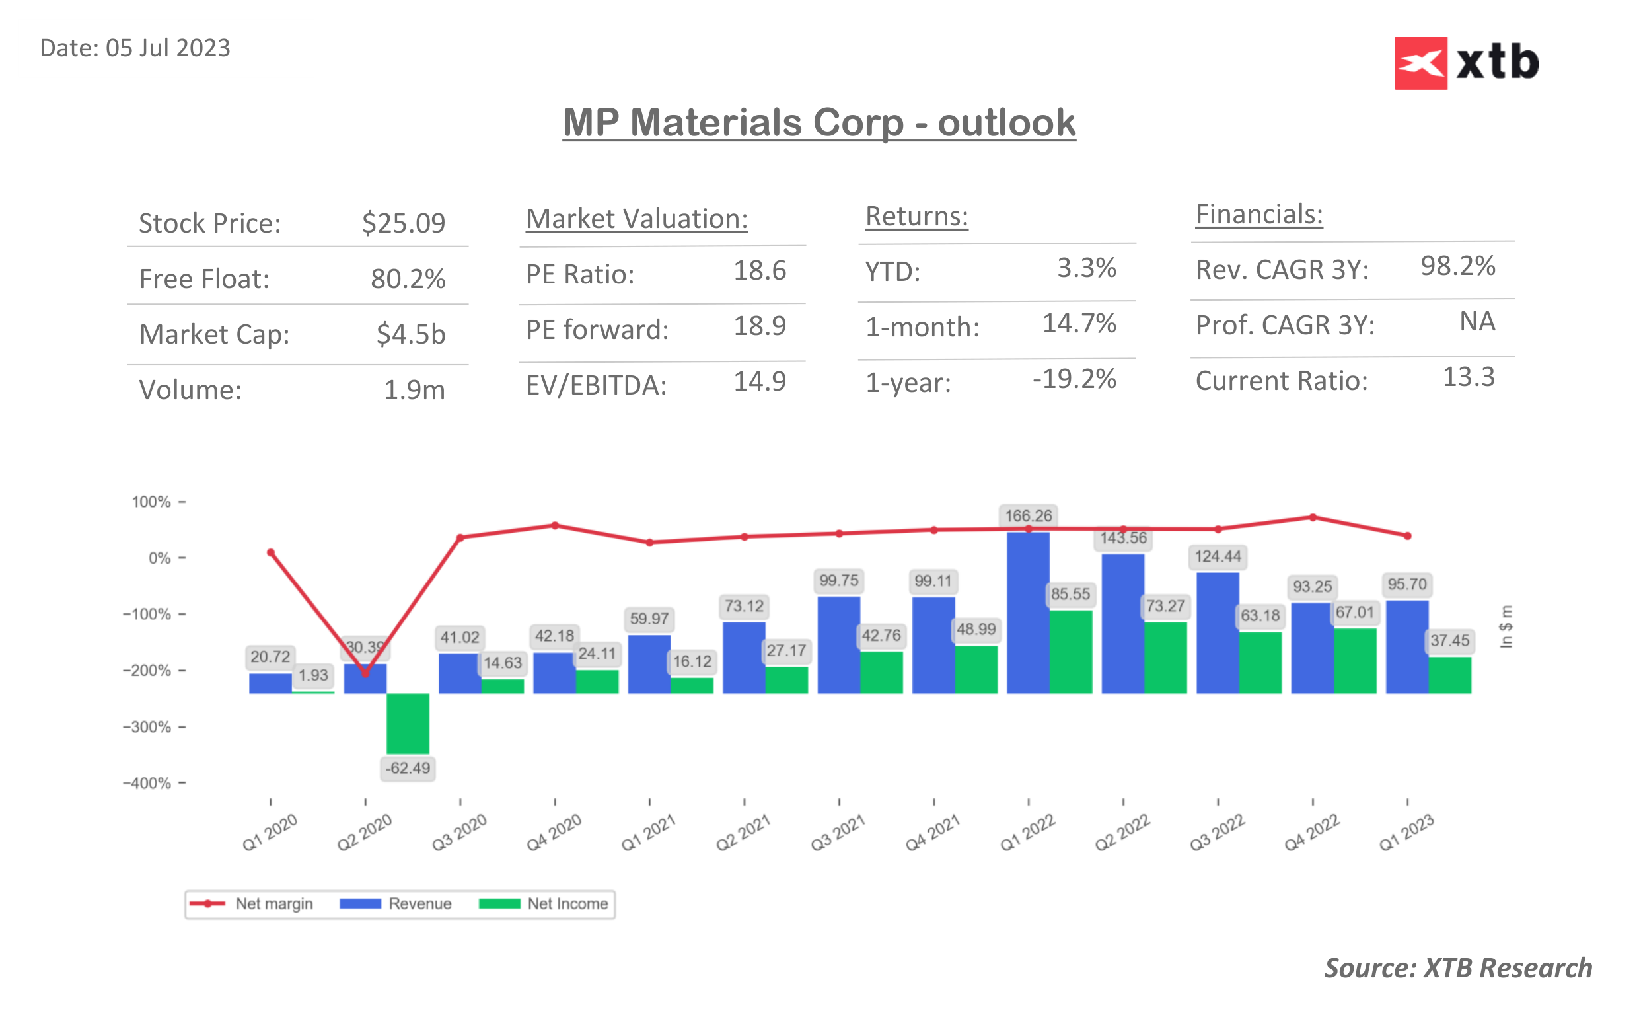Click the Source: XTB Research text
Screen dimensions: 1639x1015
click(x=1457, y=968)
